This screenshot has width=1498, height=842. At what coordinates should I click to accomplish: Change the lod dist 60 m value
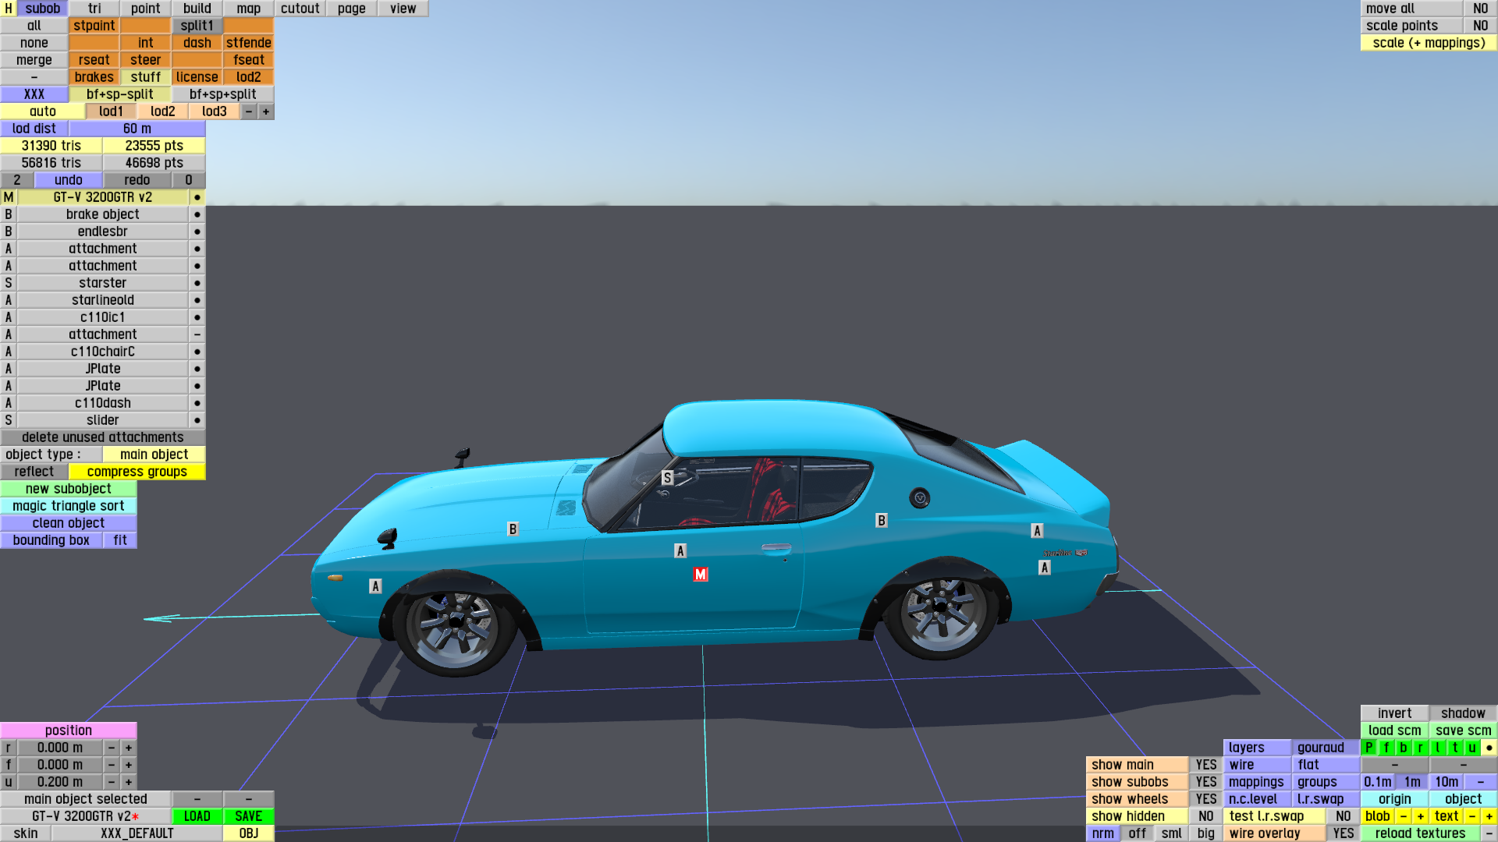tap(137, 129)
